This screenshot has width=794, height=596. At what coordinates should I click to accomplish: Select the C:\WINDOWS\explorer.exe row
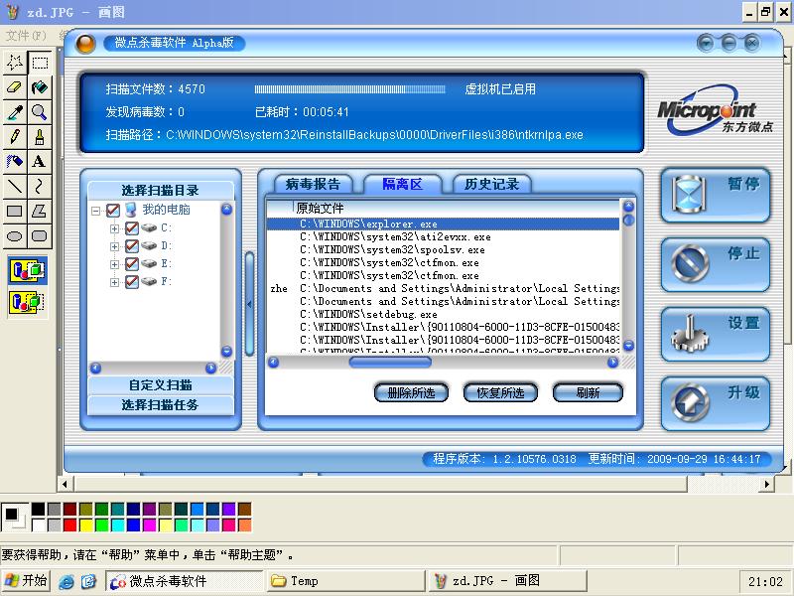443,224
